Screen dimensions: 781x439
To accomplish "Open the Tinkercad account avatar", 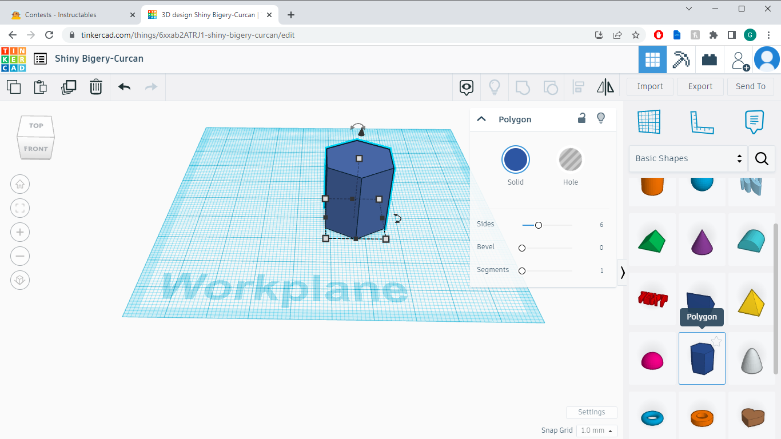I will tap(767, 59).
